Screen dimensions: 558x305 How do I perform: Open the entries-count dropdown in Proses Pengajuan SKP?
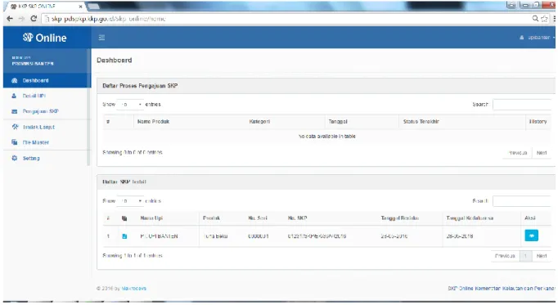pos(130,104)
